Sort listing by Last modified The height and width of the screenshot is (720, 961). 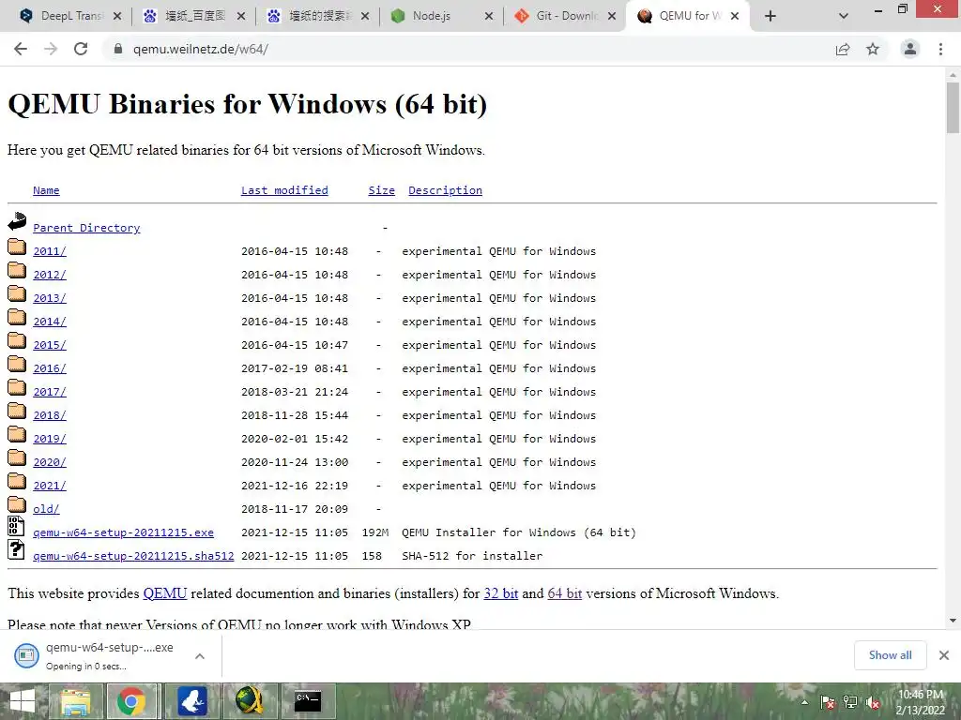(284, 190)
